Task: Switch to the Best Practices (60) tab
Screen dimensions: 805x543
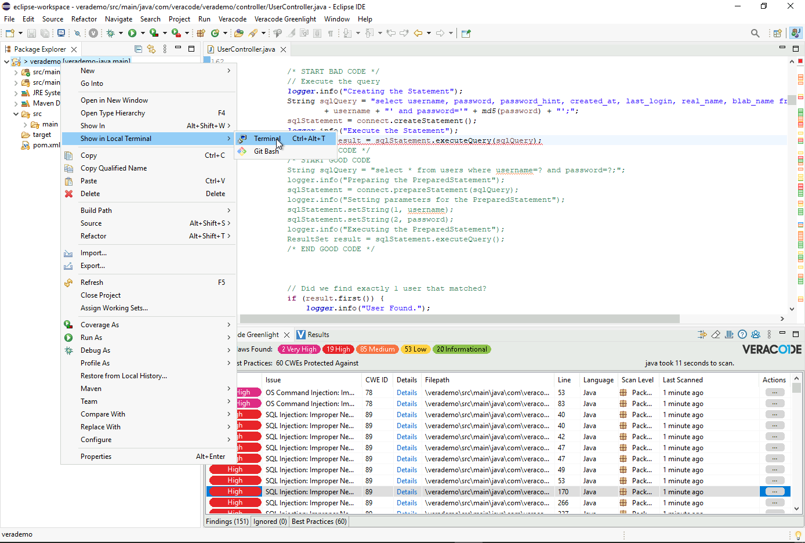Action: 319,522
